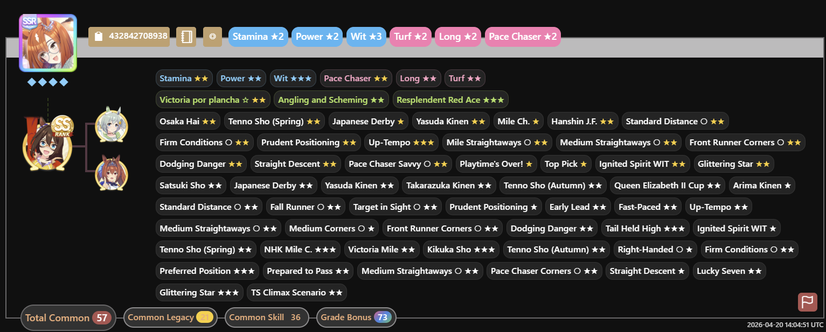Click the Angling and Scheming chip
The image size is (826, 332).
coord(331,100)
